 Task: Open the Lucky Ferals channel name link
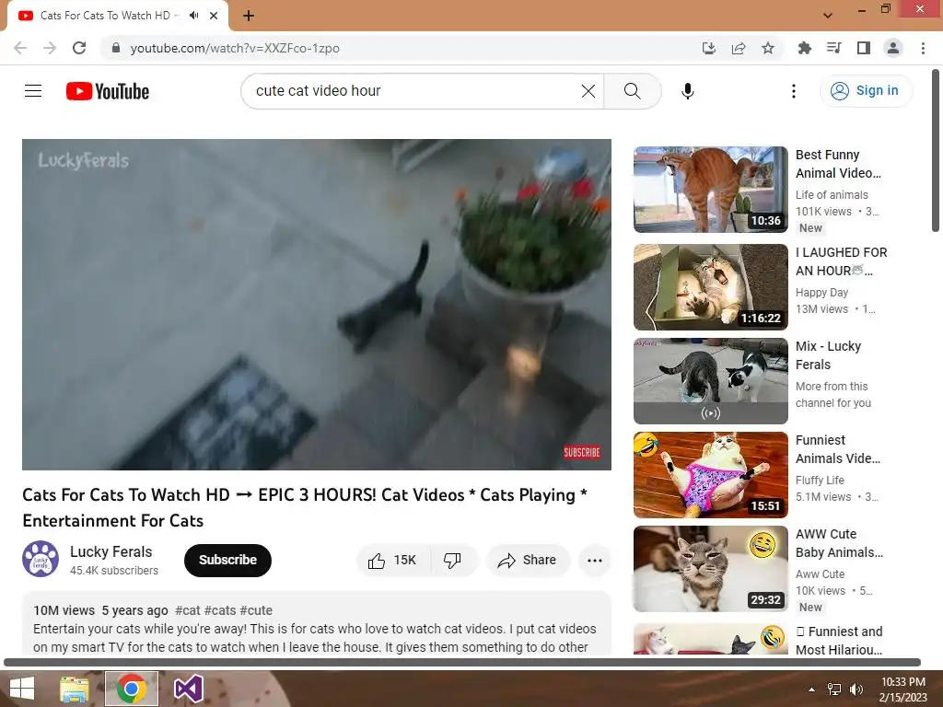[111, 552]
